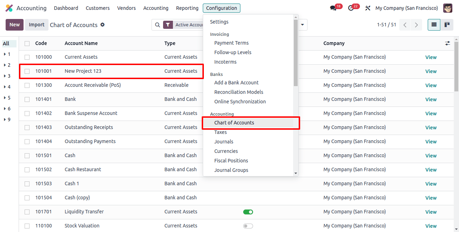Choose Chart of Accounts menu entry
This screenshot has height=232, width=459.
(x=234, y=123)
